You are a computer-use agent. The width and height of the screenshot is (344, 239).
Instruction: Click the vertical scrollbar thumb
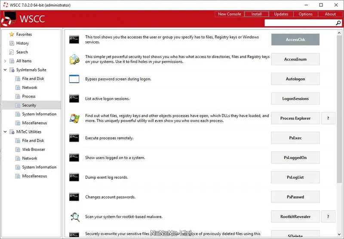click(x=339, y=109)
